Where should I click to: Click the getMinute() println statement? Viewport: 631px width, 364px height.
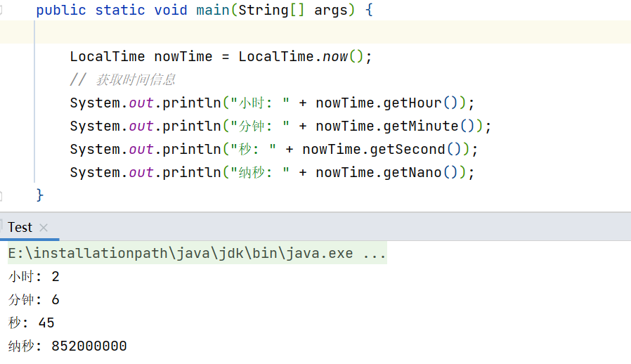point(280,126)
